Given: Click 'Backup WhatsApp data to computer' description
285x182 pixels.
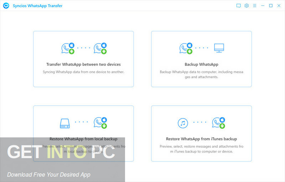Looking at the screenshot, I should click(201, 75).
